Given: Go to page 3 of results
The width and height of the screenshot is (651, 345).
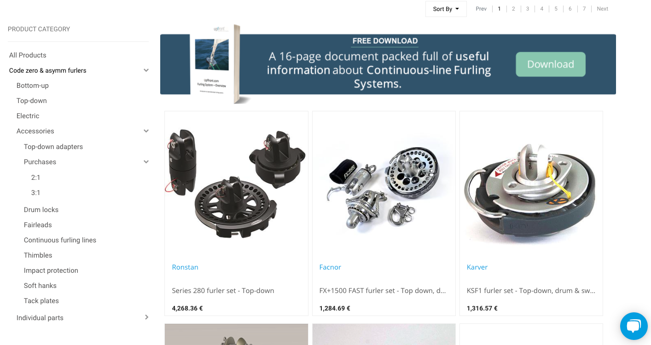Looking at the screenshot, I should point(527,9).
